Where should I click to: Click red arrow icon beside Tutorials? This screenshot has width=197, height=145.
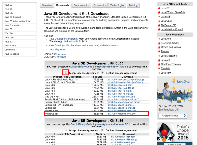click(x=159, y=69)
